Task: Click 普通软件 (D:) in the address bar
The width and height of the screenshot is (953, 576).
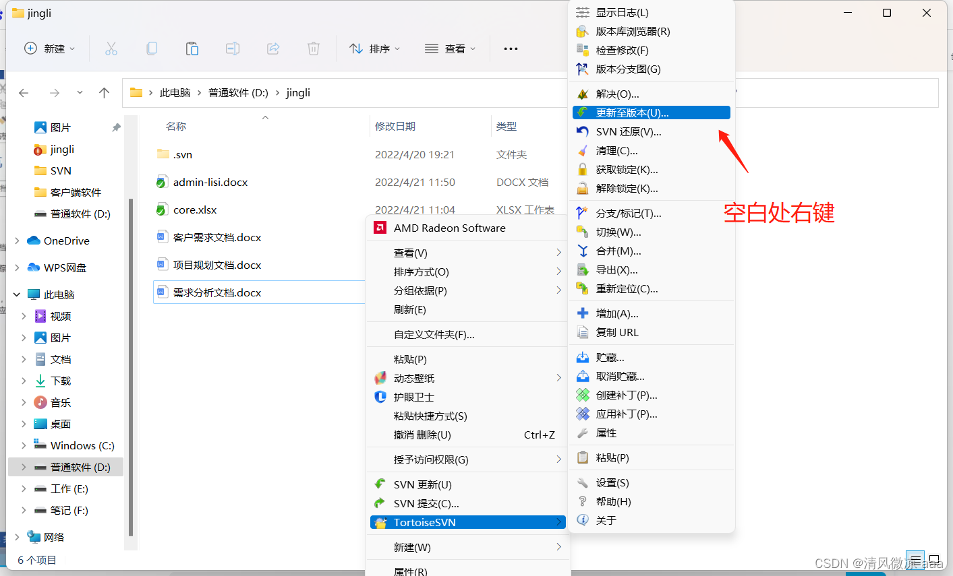Action: 238,93
